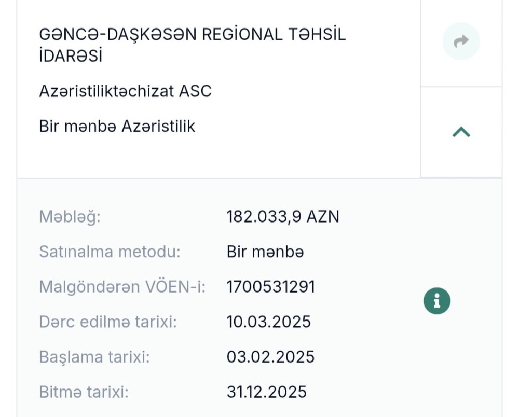Click the VÖEN number 1700531291

pos(271,286)
